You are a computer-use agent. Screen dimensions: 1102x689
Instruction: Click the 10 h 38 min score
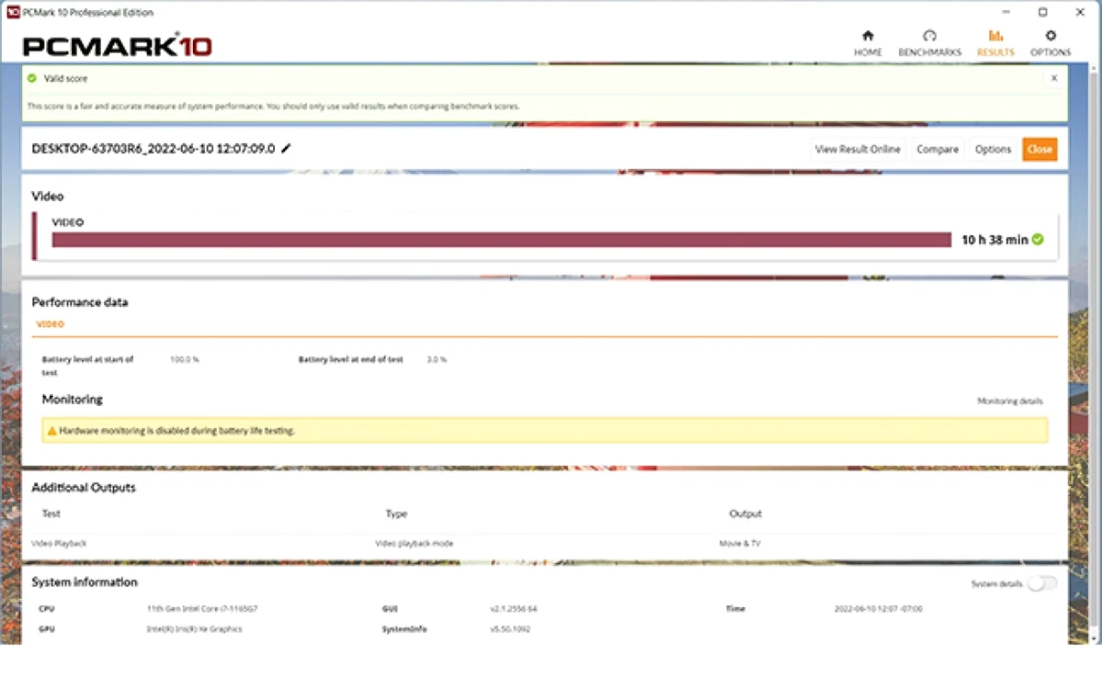pyautogui.click(x=994, y=240)
